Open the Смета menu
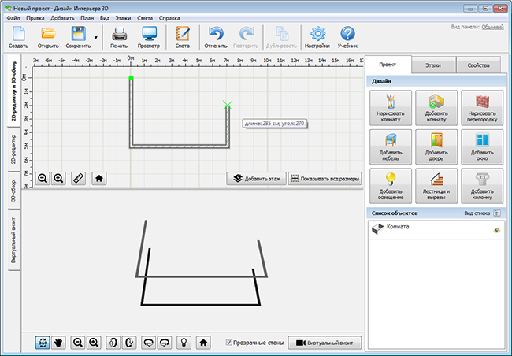This screenshot has width=512, height=356. pyautogui.click(x=145, y=18)
